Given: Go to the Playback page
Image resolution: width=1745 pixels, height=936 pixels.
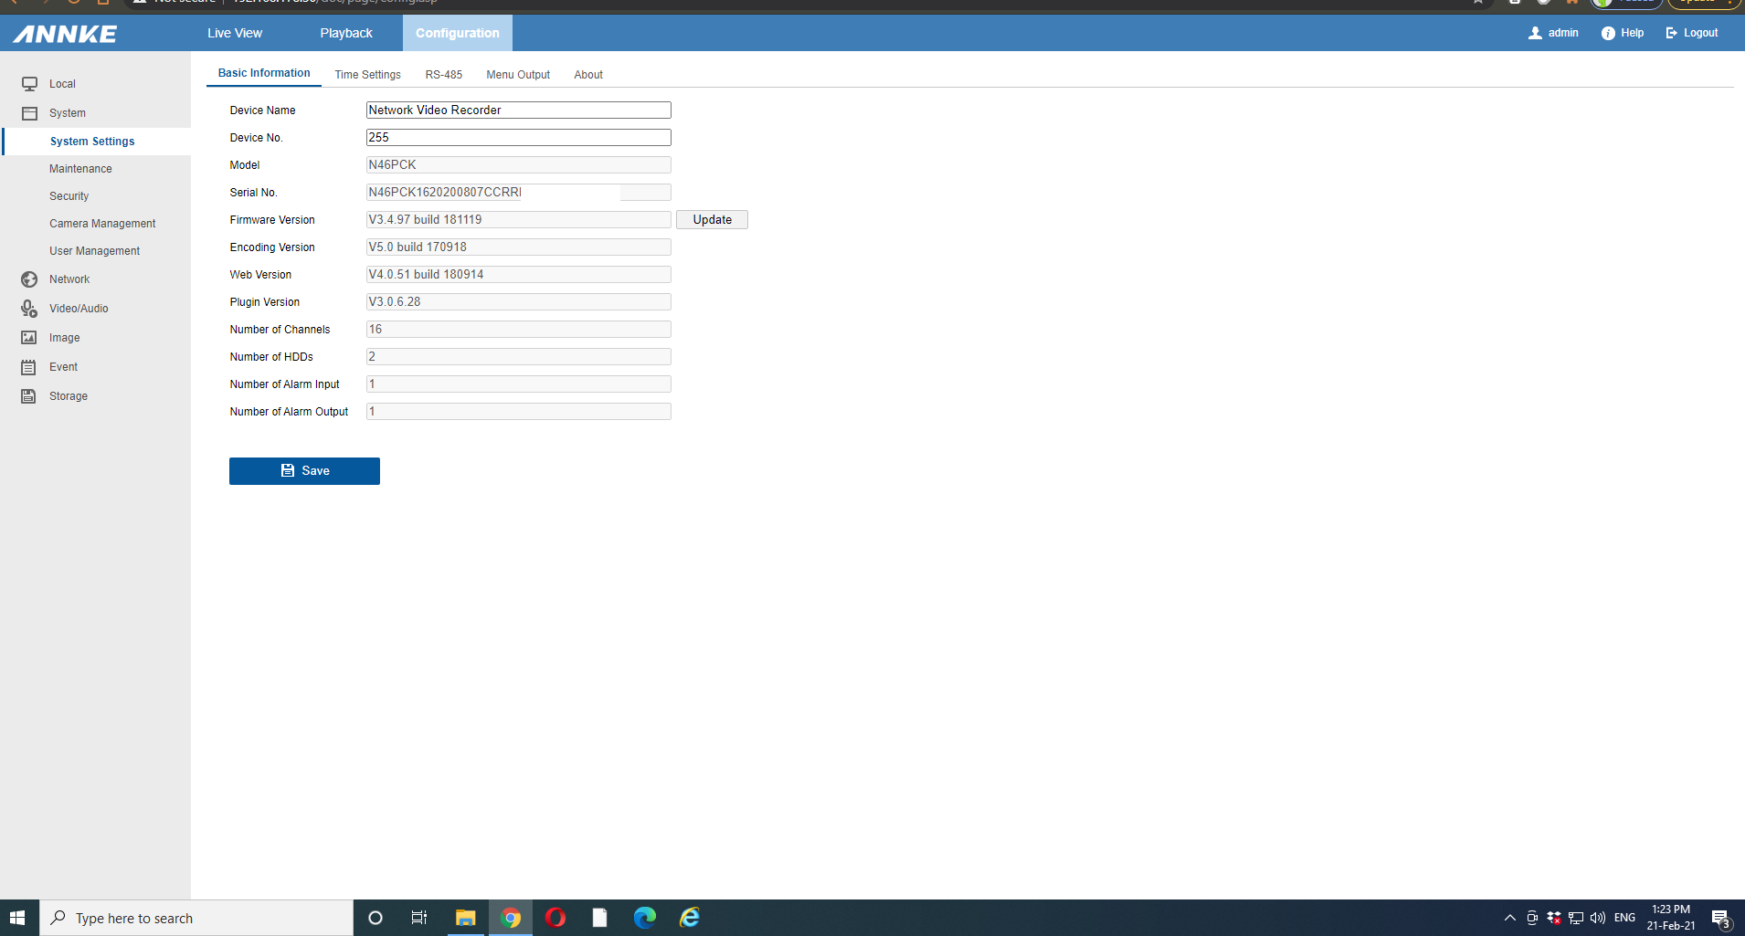Looking at the screenshot, I should (346, 33).
